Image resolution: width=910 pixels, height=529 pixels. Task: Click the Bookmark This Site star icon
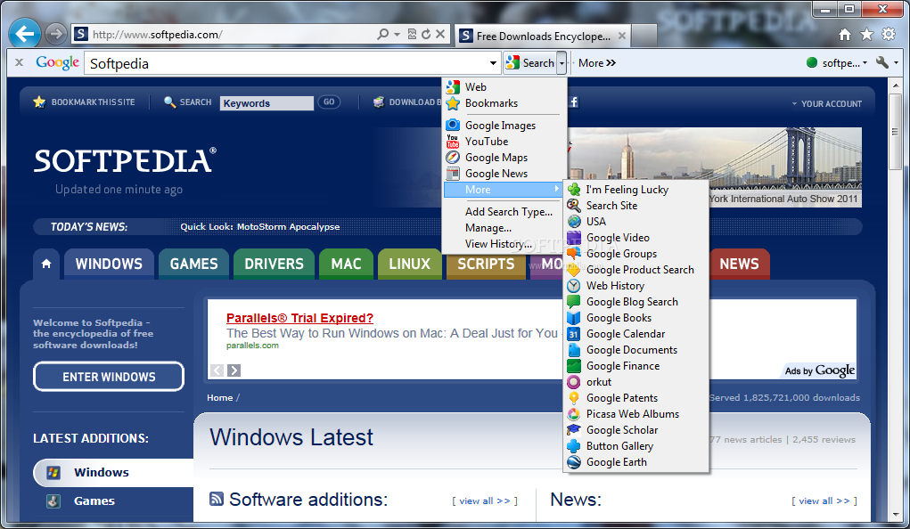tap(39, 102)
